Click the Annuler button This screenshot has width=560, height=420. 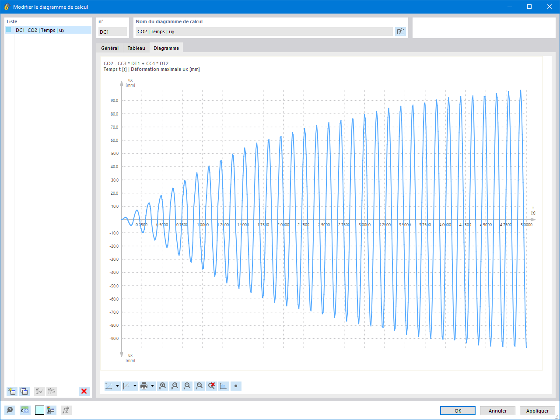(x=497, y=411)
